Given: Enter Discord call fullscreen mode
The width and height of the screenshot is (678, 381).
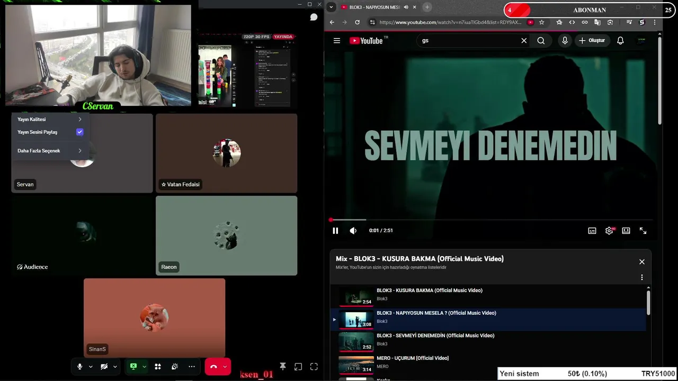Looking at the screenshot, I should point(314,366).
